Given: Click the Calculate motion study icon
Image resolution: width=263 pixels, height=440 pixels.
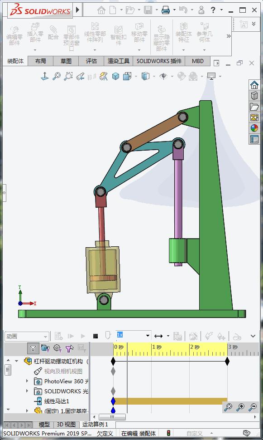Looking at the screenshot, I should [x=58, y=336].
